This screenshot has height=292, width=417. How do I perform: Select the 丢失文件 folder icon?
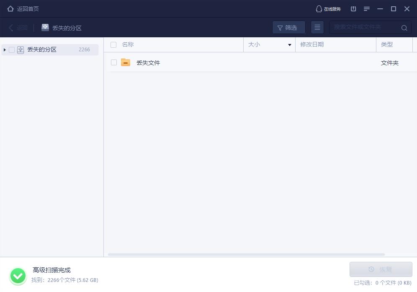point(125,62)
